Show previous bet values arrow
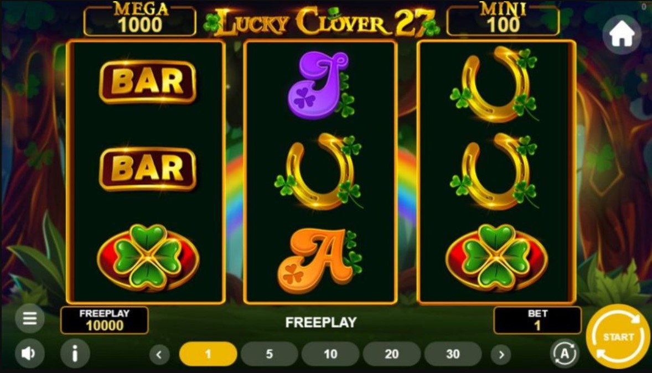 coord(159,354)
